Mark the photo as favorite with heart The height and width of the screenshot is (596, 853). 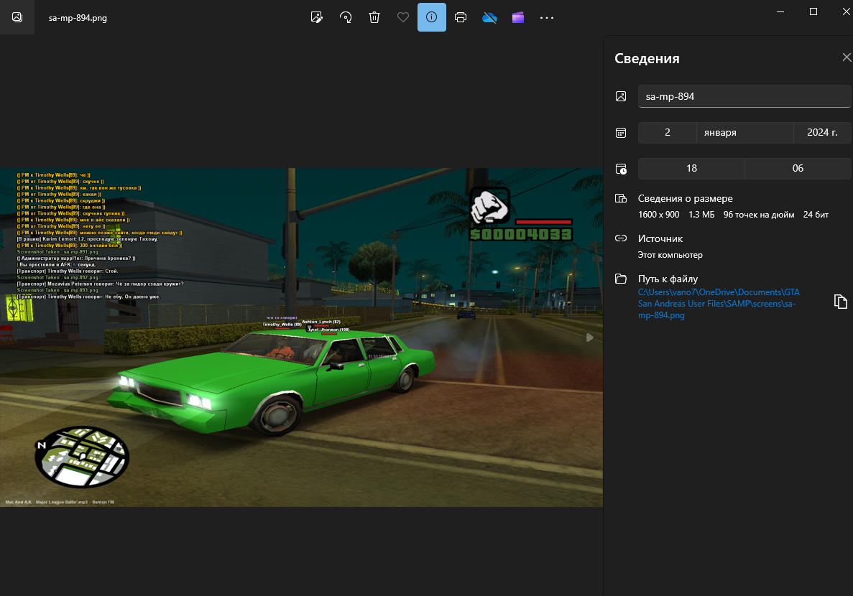coord(403,17)
